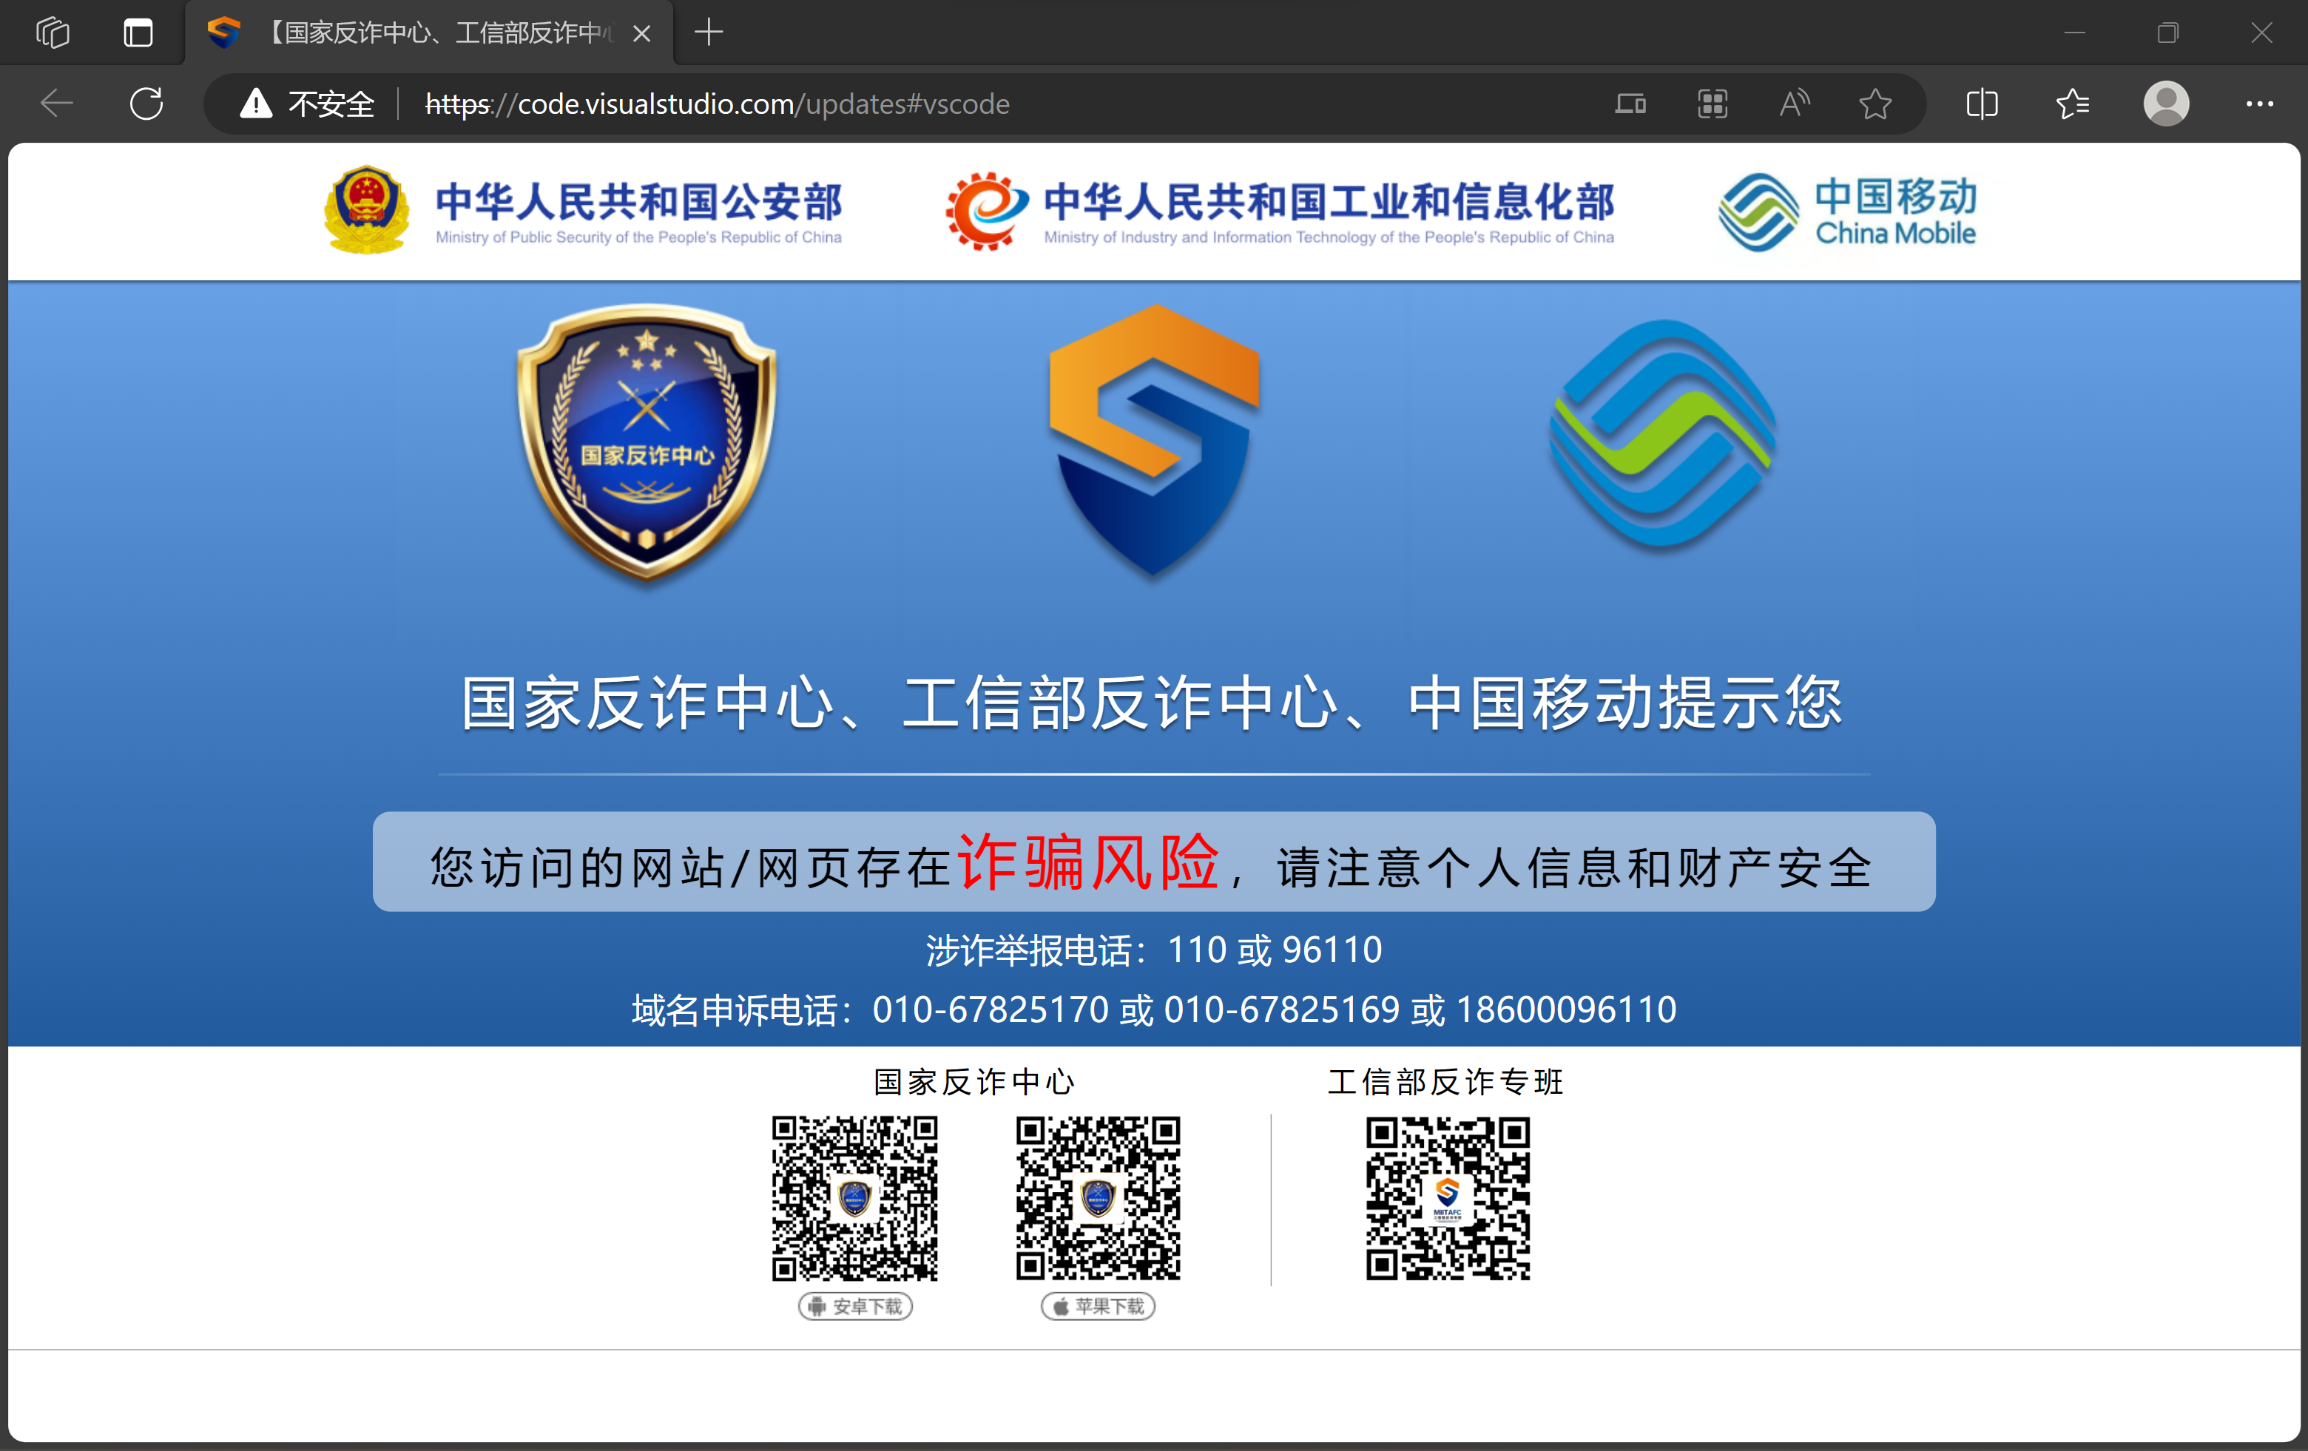2308x1451 pixels.
Task: Select the 国家反诈中心 browser tab
Action: 429,33
